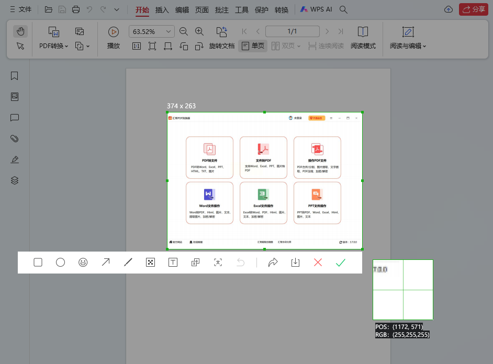Show the page thumbnails panel
This screenshot has width=493, height=364.
coord(15,97)
